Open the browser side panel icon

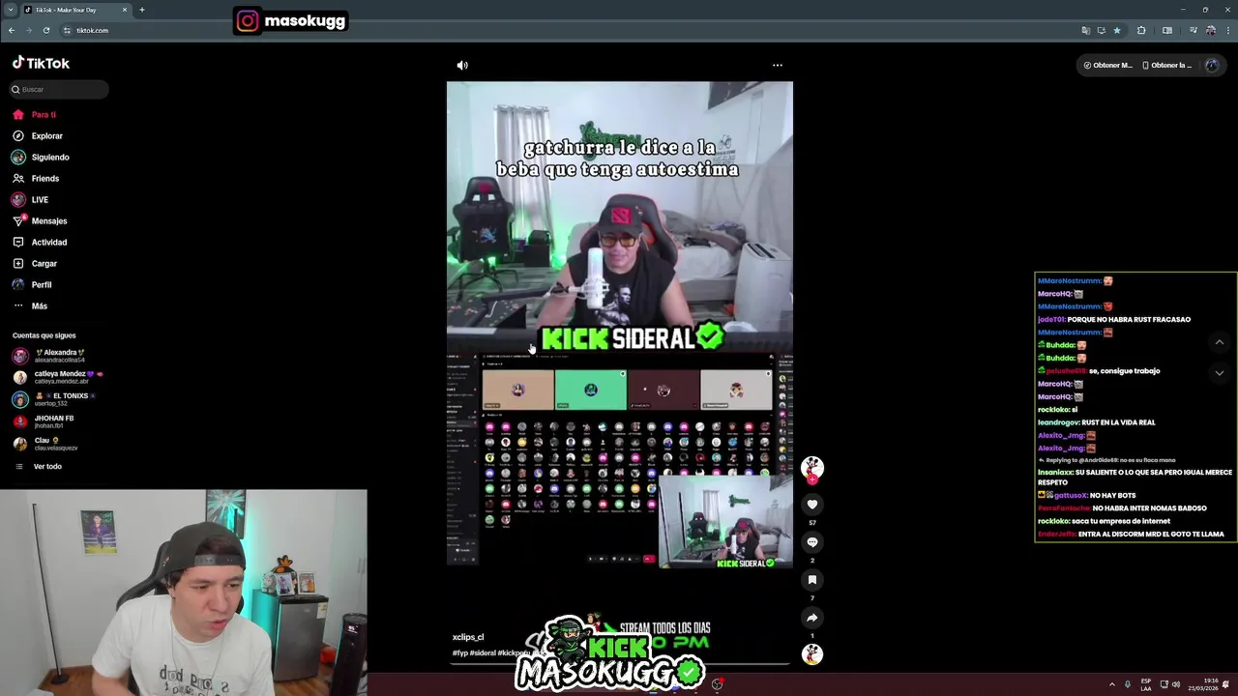click(1167, 30)
